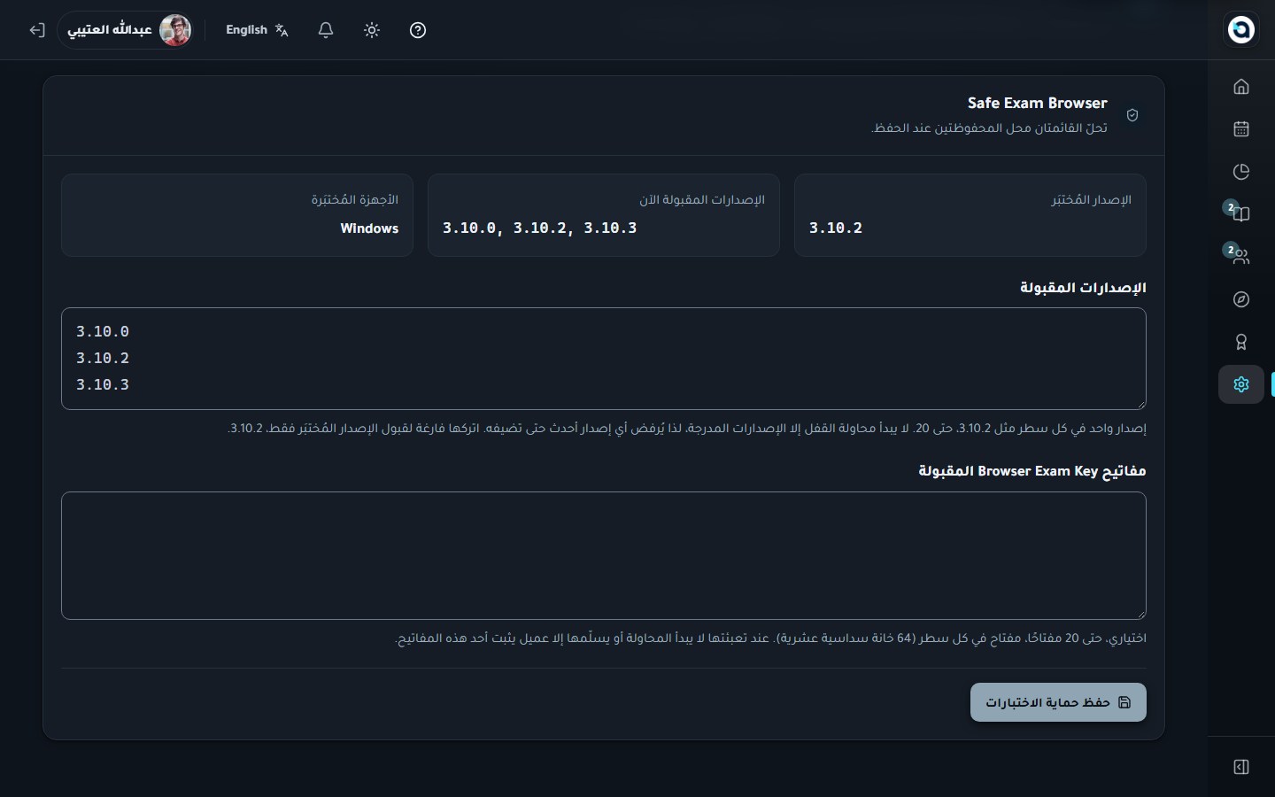Click the app logo at top right

pyautogui.click(x=1241, y=29)
